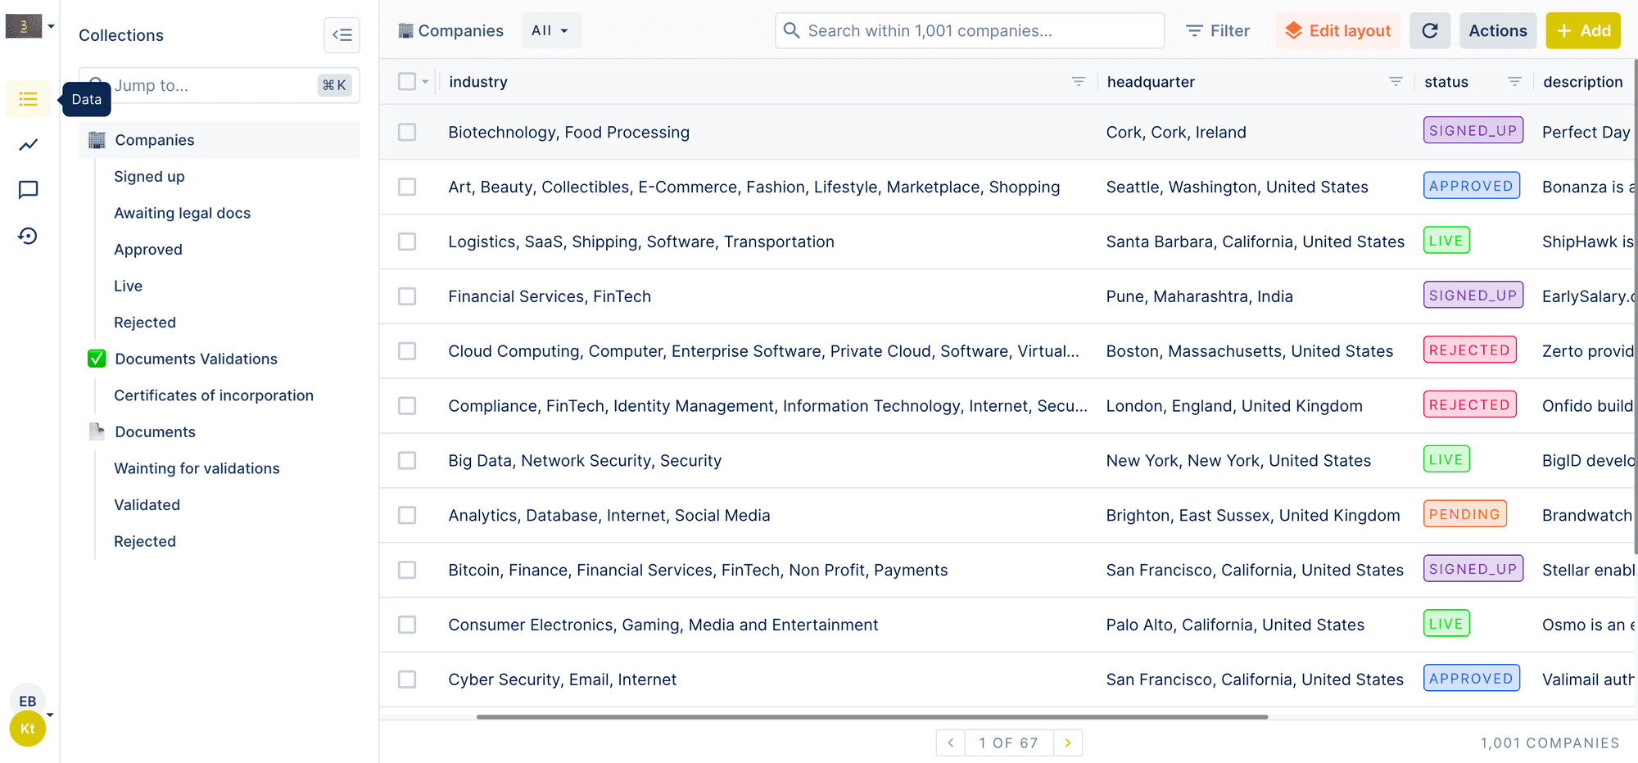Open the Rejected segment under Documents
The width and height of the screenshot is (1638, 763).
(x=145, y=541)
